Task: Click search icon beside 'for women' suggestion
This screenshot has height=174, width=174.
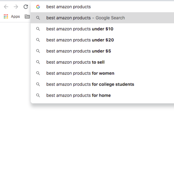Action: click(x=38, y=73)
